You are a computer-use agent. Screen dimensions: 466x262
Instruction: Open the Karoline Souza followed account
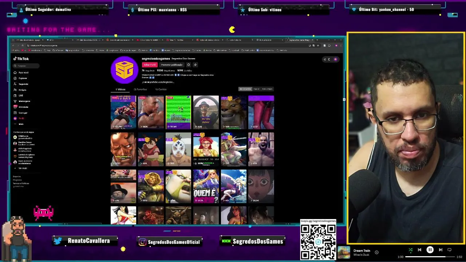[x=24, y=143]
